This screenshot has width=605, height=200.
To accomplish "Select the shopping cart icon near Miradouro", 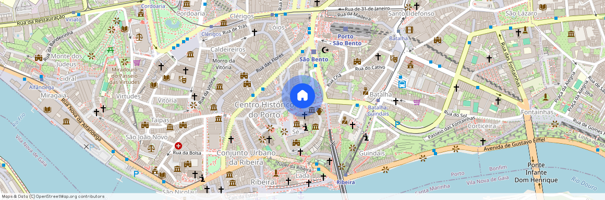I will pyautogui.click(x=137, y=63).
